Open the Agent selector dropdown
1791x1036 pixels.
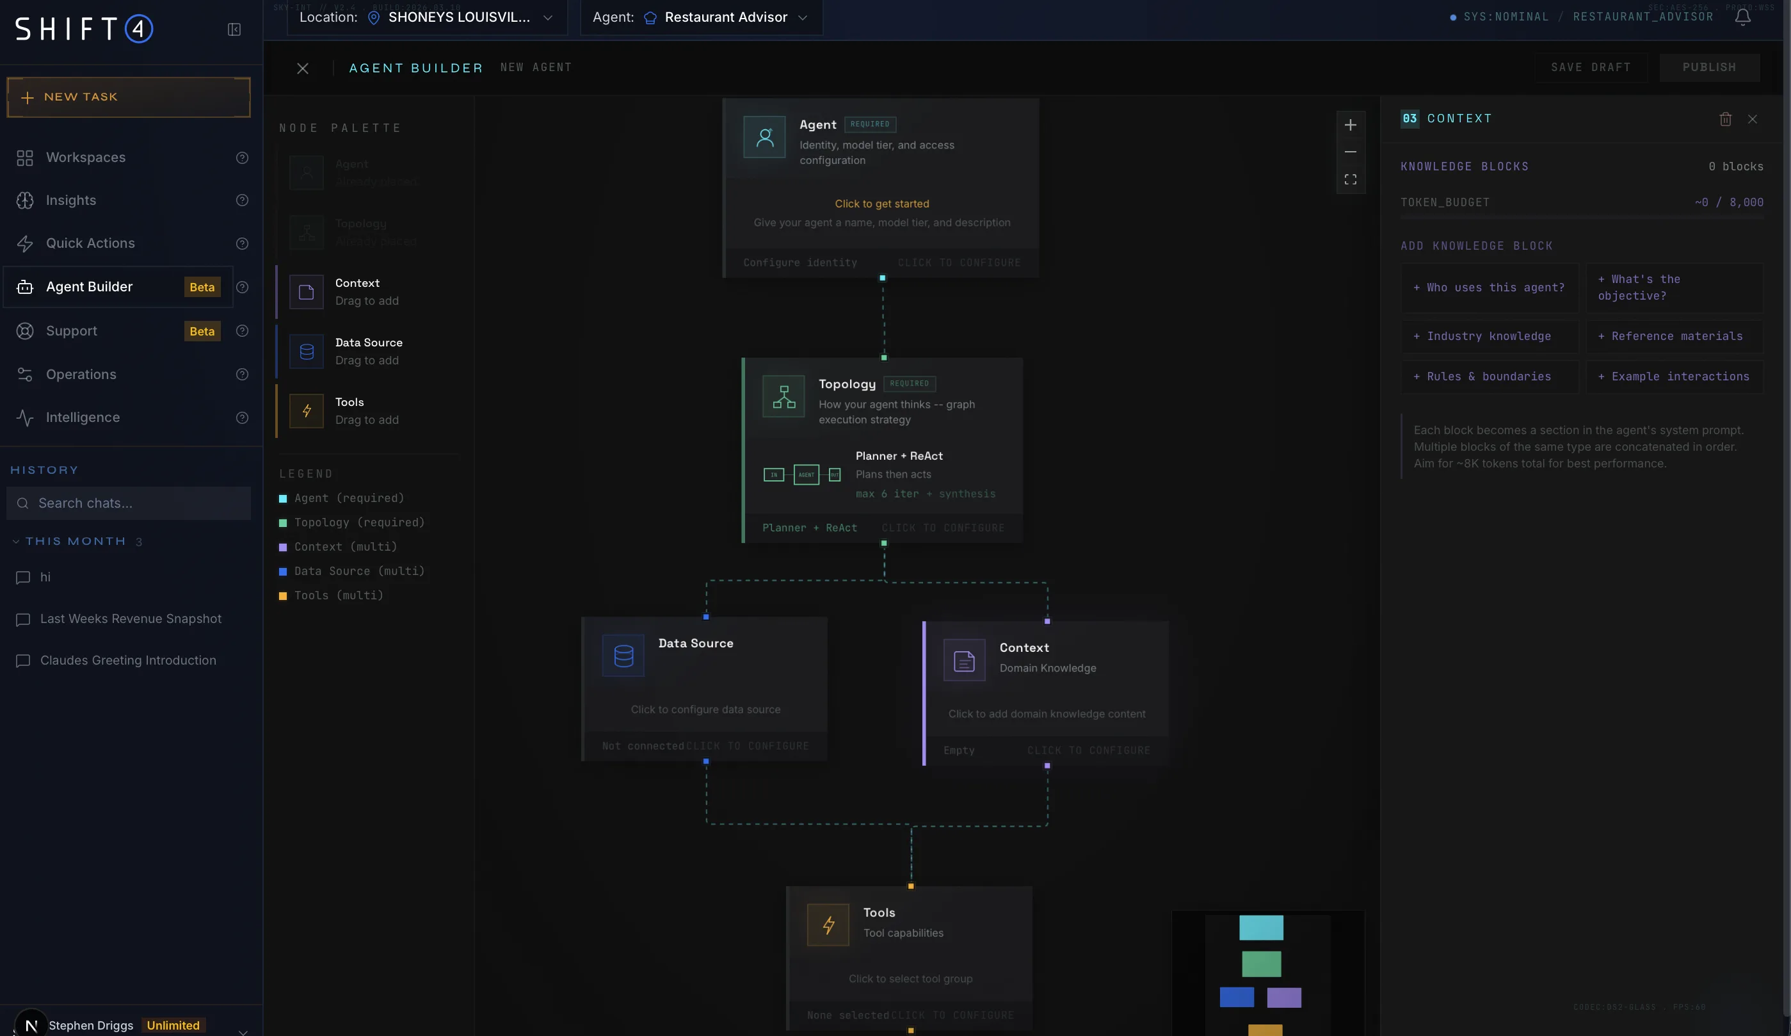(x=702, y=17)
